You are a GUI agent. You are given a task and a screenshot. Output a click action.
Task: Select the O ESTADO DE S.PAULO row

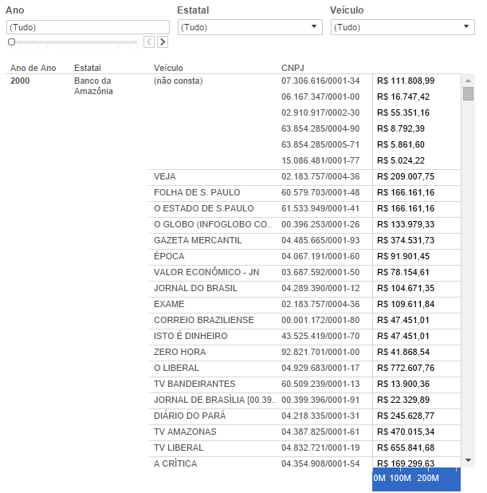(x=203, y=208)
